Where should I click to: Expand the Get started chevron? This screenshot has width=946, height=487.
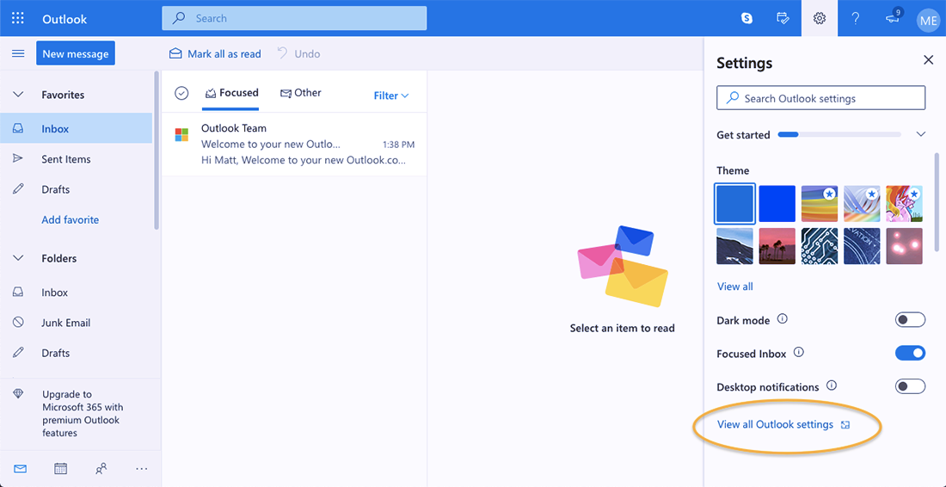[921, 134]
